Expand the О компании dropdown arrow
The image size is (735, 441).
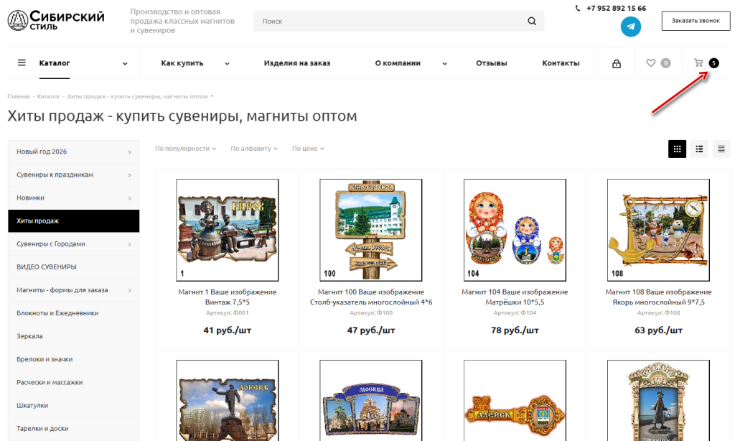coord(444,64)
